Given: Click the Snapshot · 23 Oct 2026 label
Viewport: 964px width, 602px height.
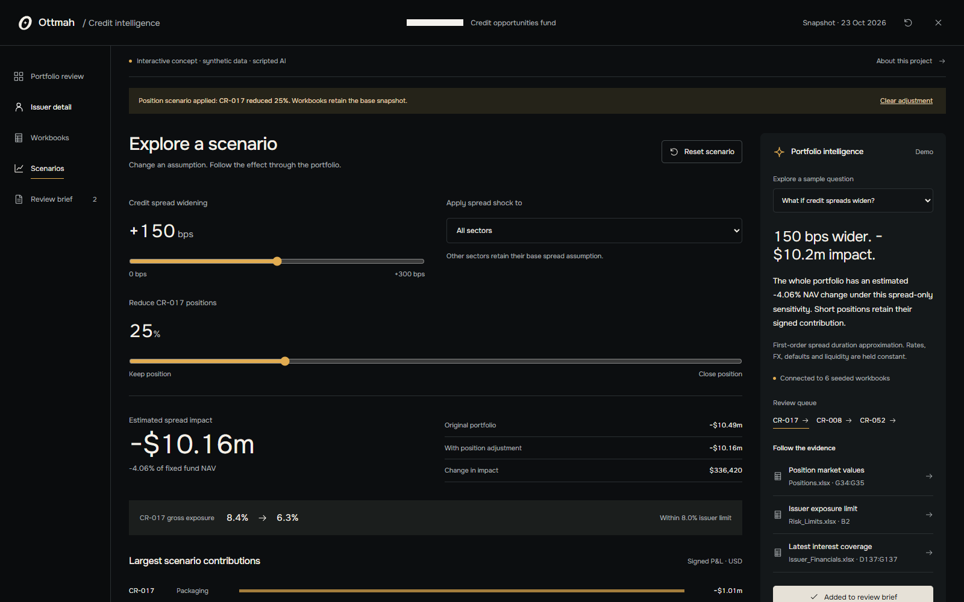Looking at the screenshot, I should coord(844,23).
